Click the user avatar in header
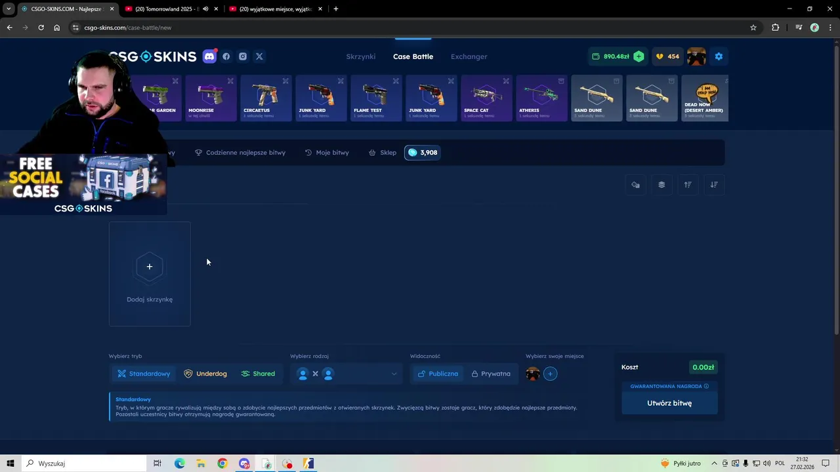840x472 pixels. pyautogui.click(x=696, y=56)
